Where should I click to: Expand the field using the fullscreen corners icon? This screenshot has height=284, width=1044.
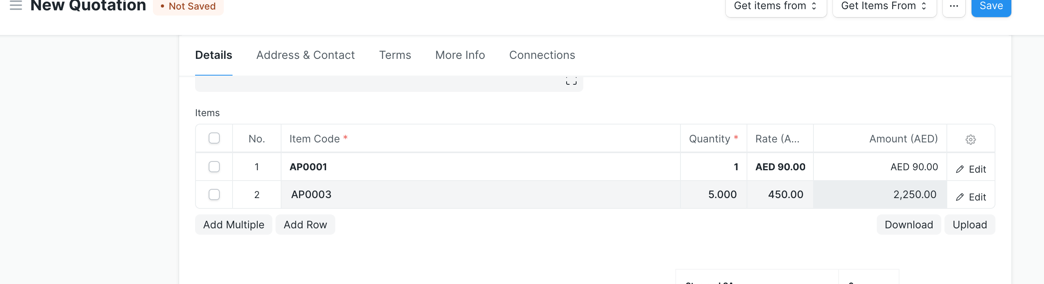pos(571,80)
